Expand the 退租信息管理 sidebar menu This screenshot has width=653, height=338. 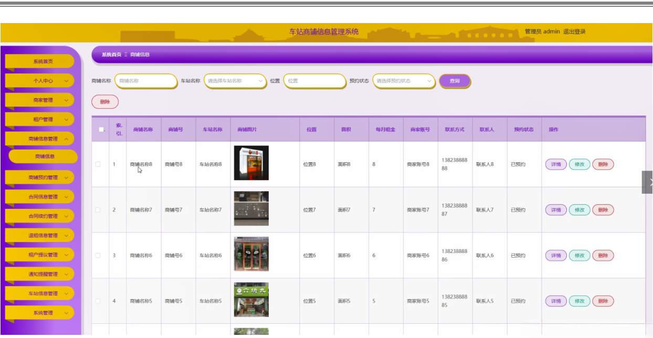[40, 235]
